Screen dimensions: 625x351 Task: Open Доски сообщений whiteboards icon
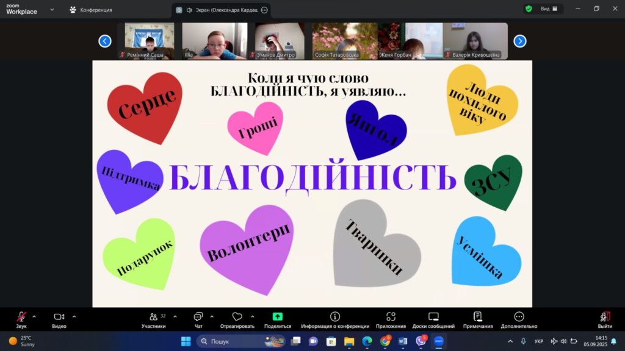point(433,317)
